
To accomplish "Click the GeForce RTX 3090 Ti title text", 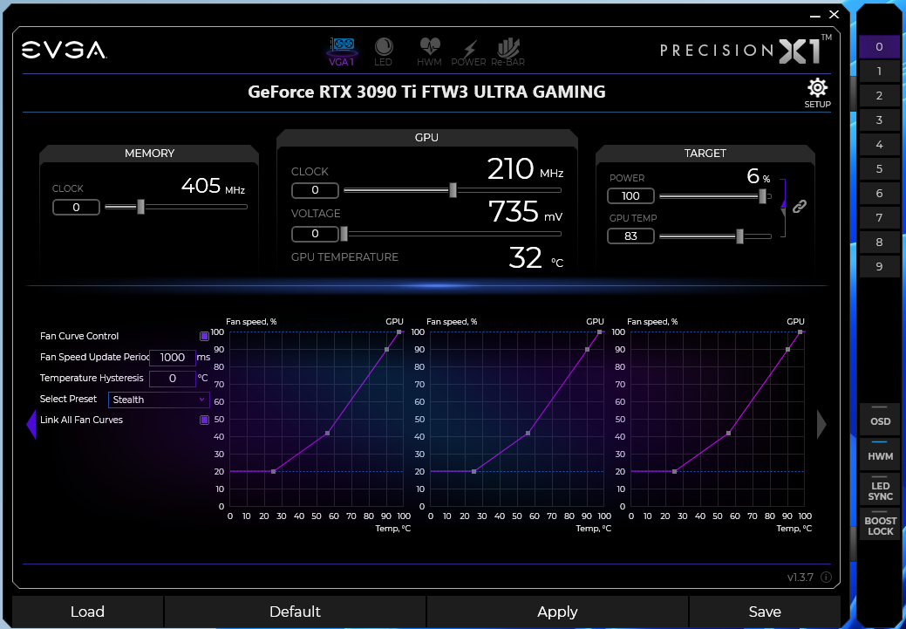I will 426,92.
